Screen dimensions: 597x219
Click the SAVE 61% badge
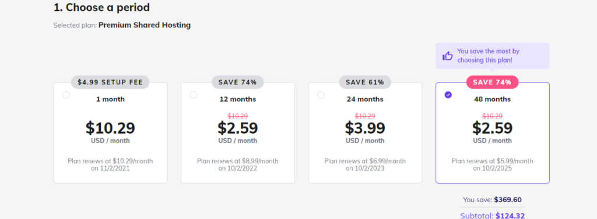coord(365,82)
